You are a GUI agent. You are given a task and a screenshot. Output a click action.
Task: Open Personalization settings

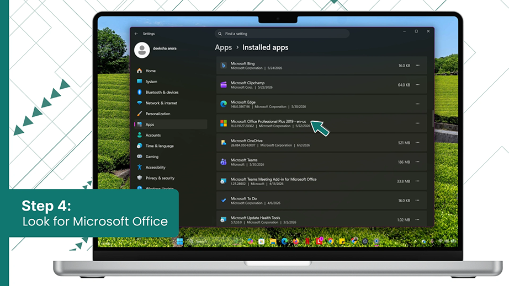point(171,114)
